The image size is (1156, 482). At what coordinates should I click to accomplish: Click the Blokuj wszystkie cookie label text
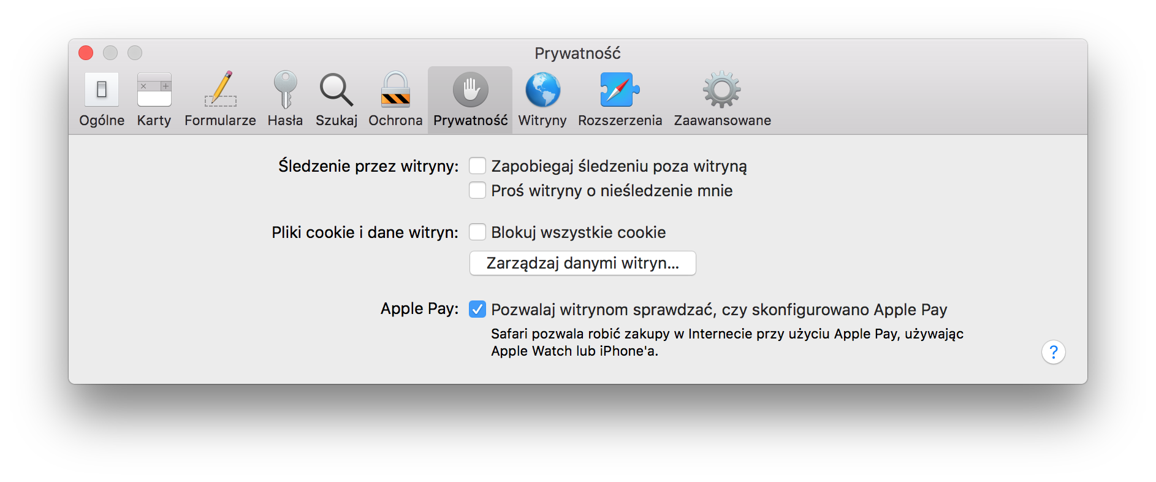[x=578, y=232]
